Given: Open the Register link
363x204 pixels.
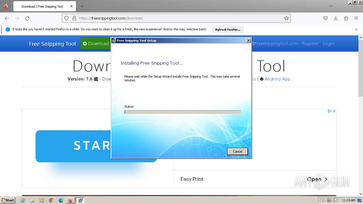Looking at the screenshot, I should pos(310,44).
